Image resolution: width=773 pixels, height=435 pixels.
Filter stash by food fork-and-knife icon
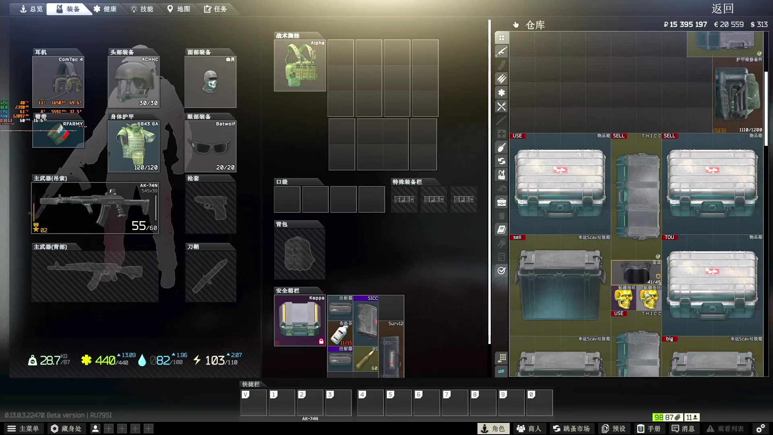(501, 106)
